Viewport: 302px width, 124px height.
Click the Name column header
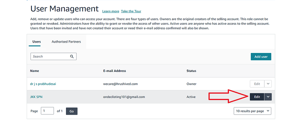click(35, 71)
